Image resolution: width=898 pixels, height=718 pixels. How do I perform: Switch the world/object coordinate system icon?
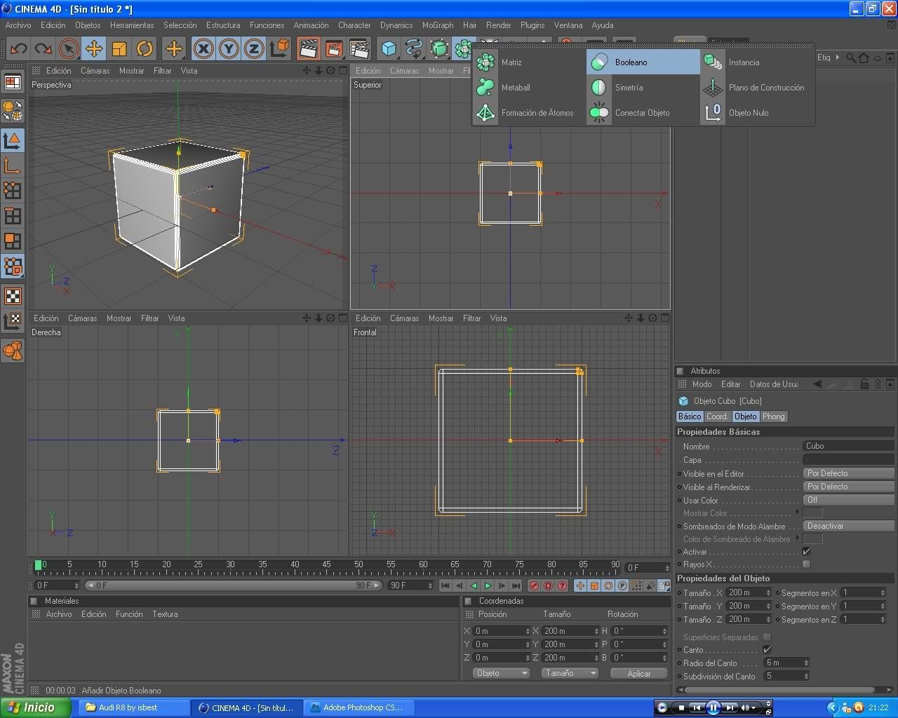pyautogui.click(x=279, y=48)
